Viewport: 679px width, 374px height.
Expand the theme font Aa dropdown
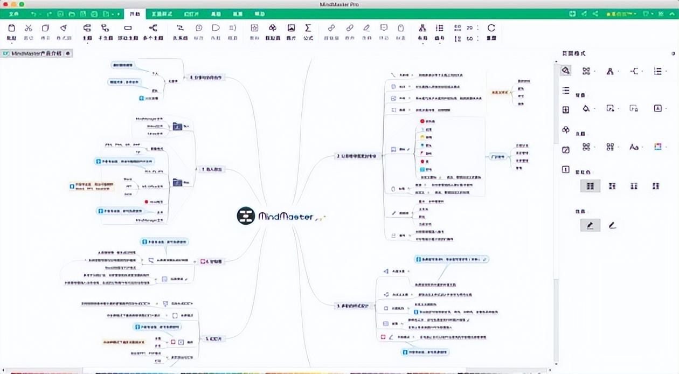(x=635, y=147)
